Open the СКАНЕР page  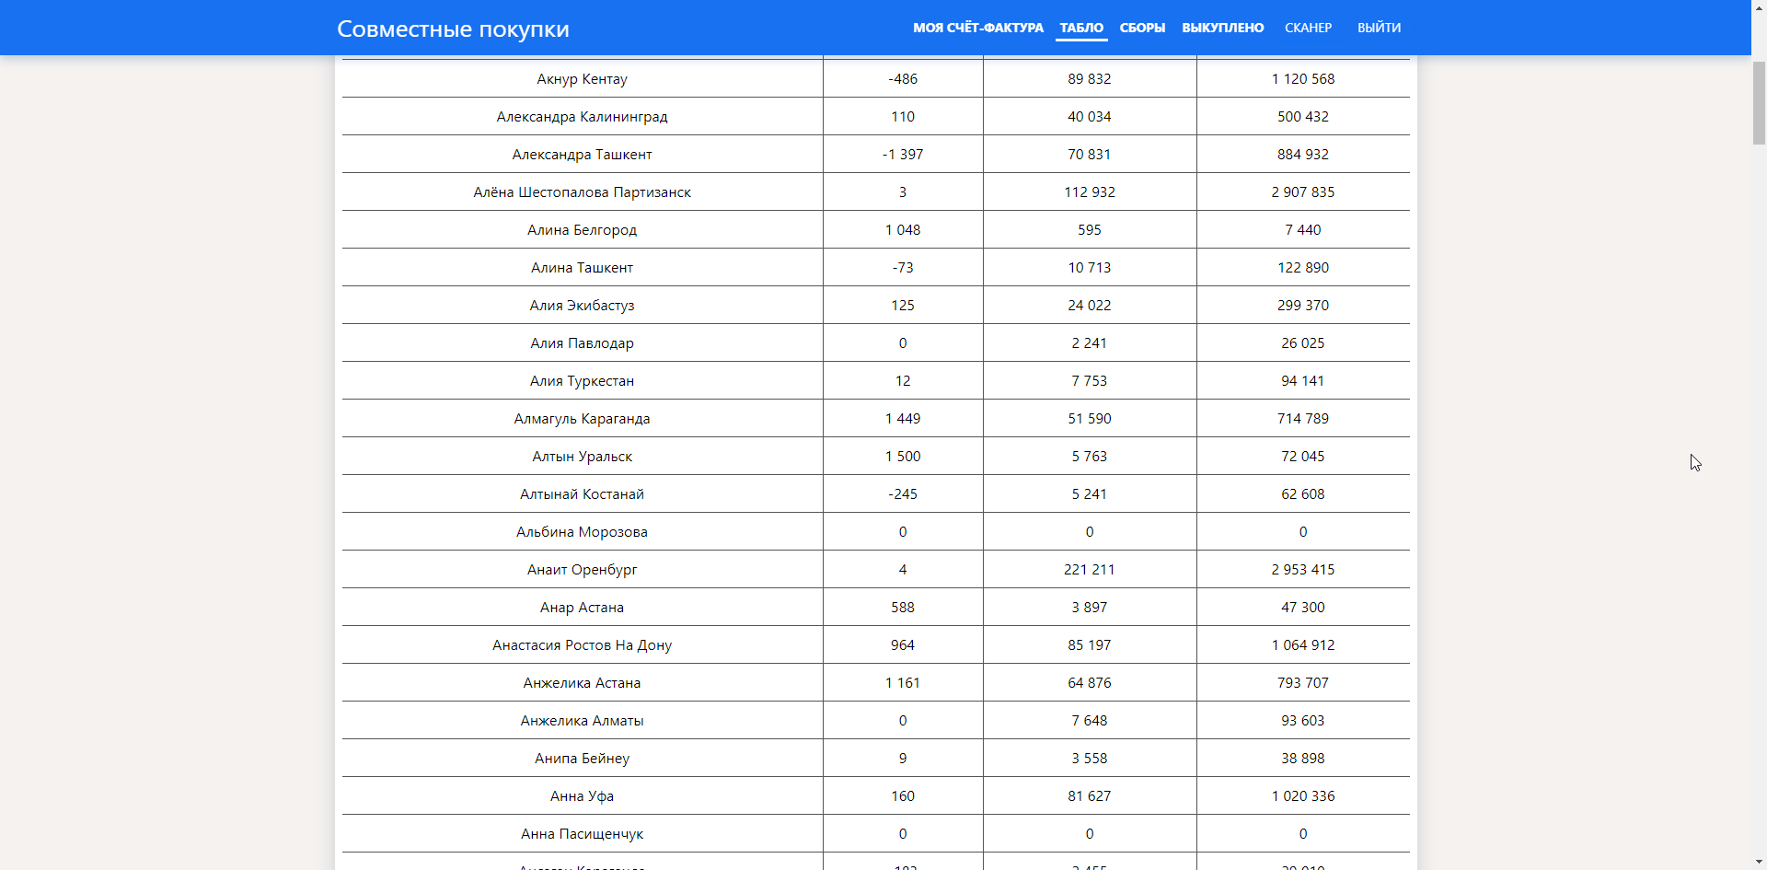click(x=1308, y=28)
